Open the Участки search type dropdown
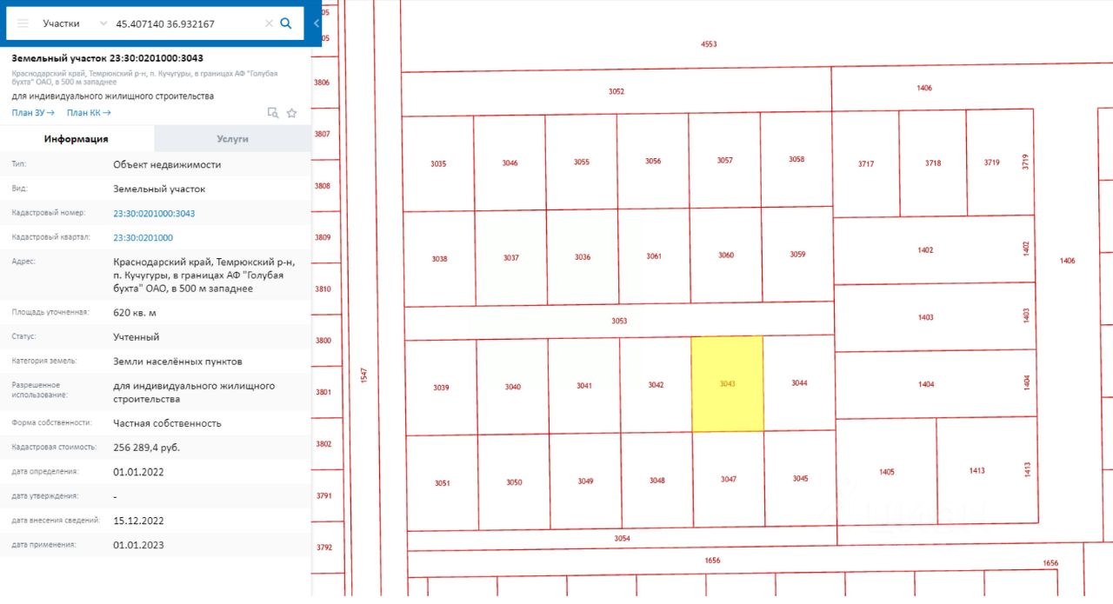1113x604 pixels. [x=75, y=23]
